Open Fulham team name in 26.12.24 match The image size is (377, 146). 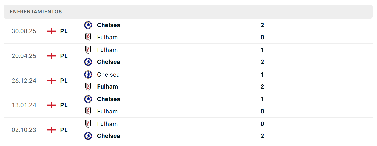[x=108, y=87]
